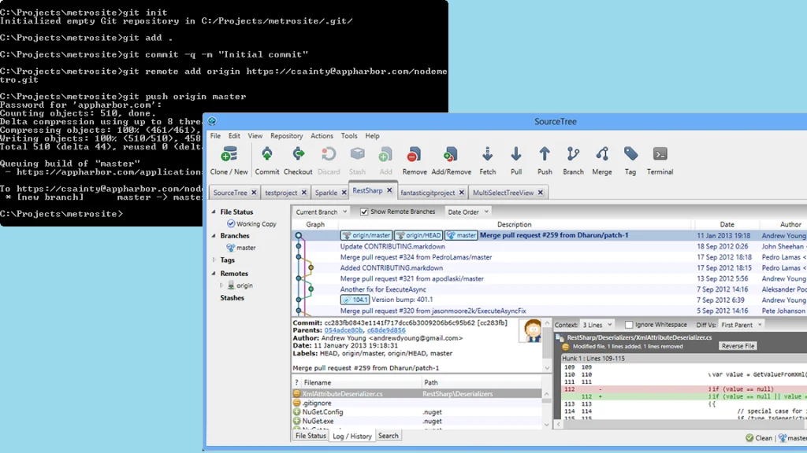
Task: Click the origin/HEAD label in graph
Action: click(x=418, y=235)
